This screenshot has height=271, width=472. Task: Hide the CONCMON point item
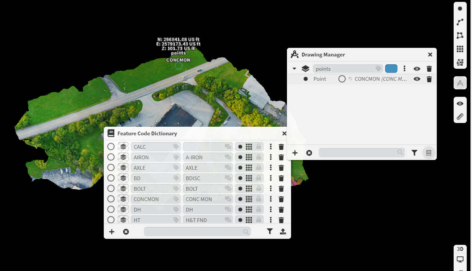pos(417,79)
